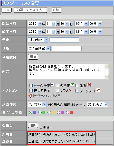114x146 pixels.
Task: Click the red flag icon next to フラグ
Action: [x=70, y=90]
